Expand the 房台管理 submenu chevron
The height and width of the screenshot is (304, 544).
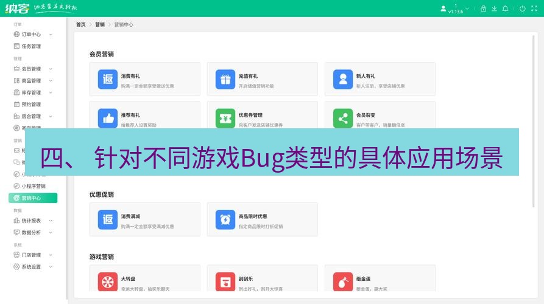point(51,116)
